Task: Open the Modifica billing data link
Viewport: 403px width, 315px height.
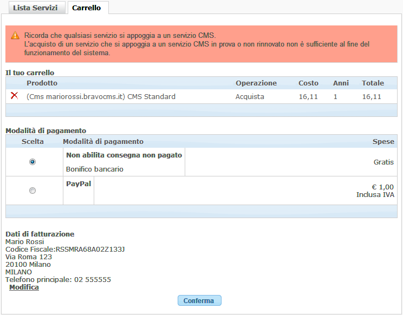Action: pos(24,287)
